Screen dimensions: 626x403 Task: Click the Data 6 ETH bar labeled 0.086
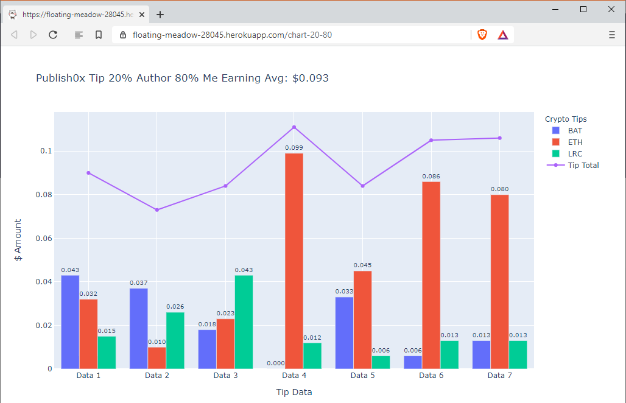[x=431, y=275]
